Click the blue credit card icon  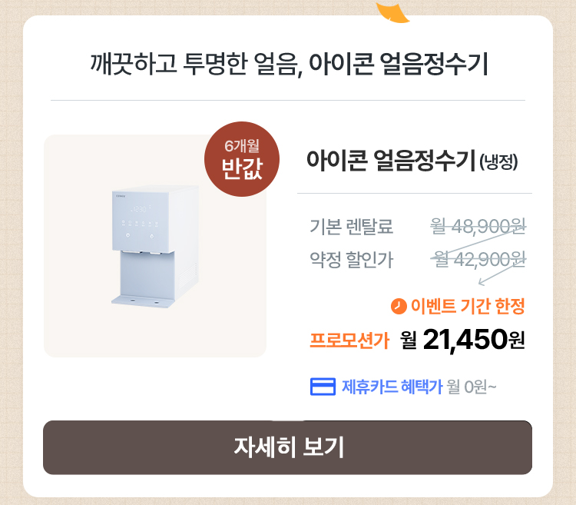click(x=323, y=387)
